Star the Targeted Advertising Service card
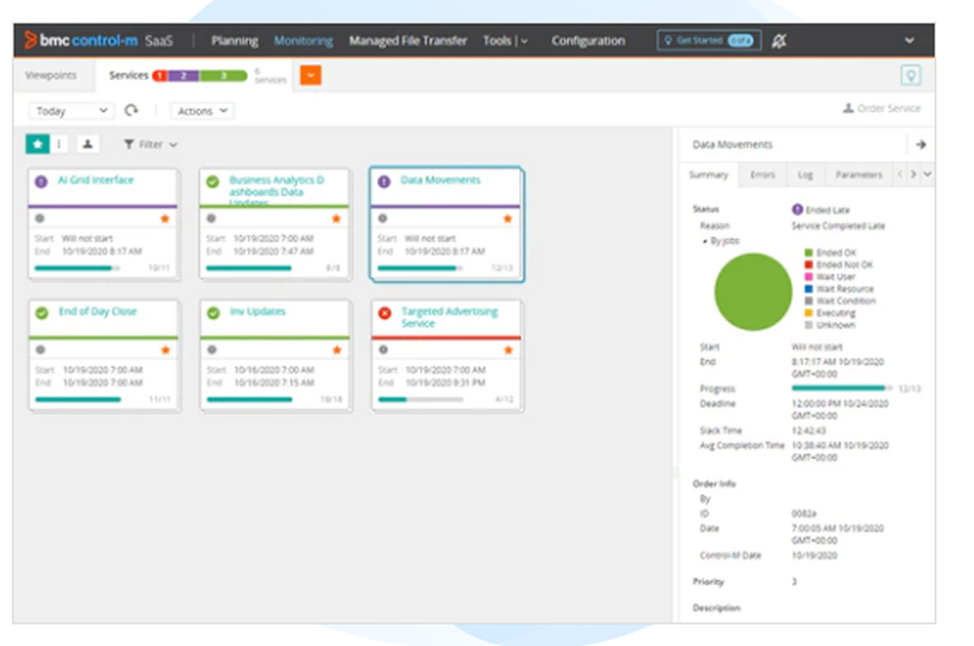Viewport: 974px width, 646px height. click(x=506, y=351)
